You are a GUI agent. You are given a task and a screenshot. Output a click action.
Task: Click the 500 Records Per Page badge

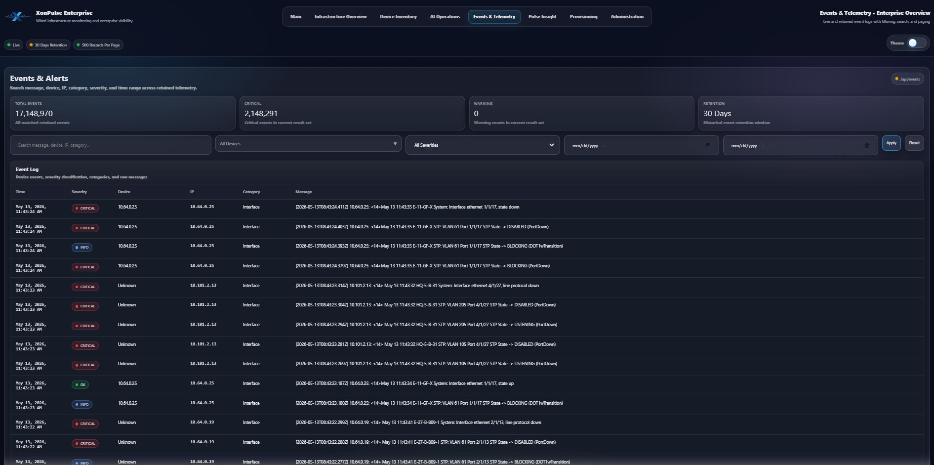pyautogui.click(x=98, y=45)
